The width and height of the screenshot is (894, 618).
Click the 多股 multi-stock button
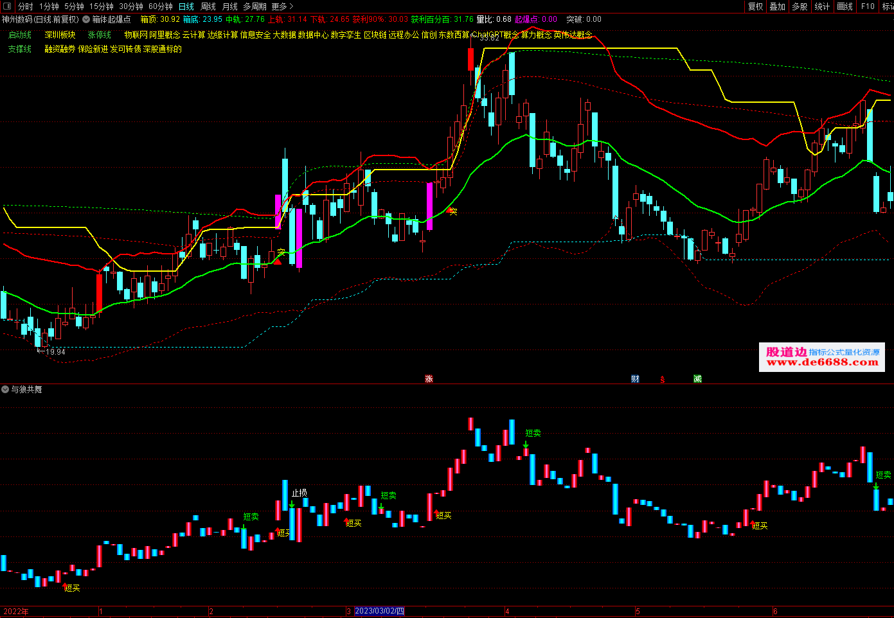pos(800,6)
